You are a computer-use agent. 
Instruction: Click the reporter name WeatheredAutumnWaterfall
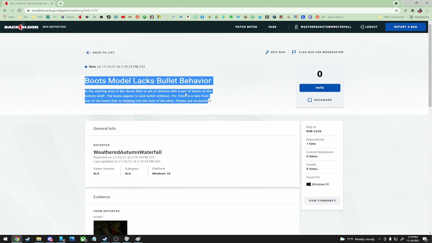[x=127, y=152]
